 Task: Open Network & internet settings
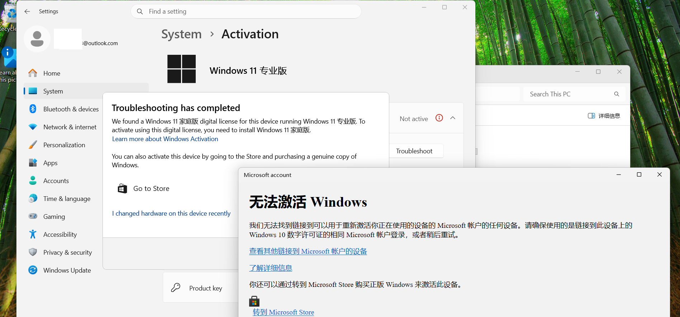[x=64, y=127]
